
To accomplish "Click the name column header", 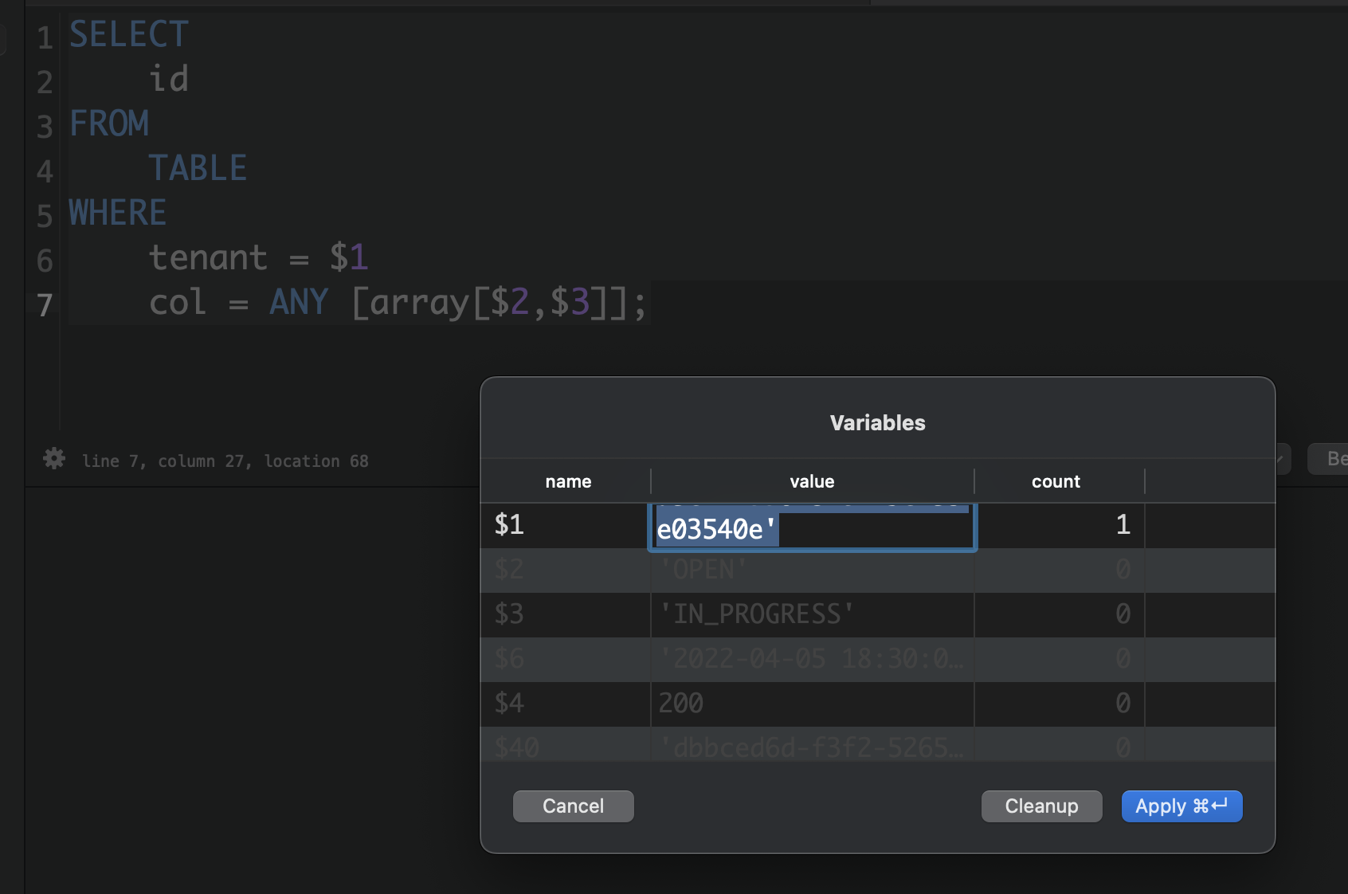I will click(568, 481).
